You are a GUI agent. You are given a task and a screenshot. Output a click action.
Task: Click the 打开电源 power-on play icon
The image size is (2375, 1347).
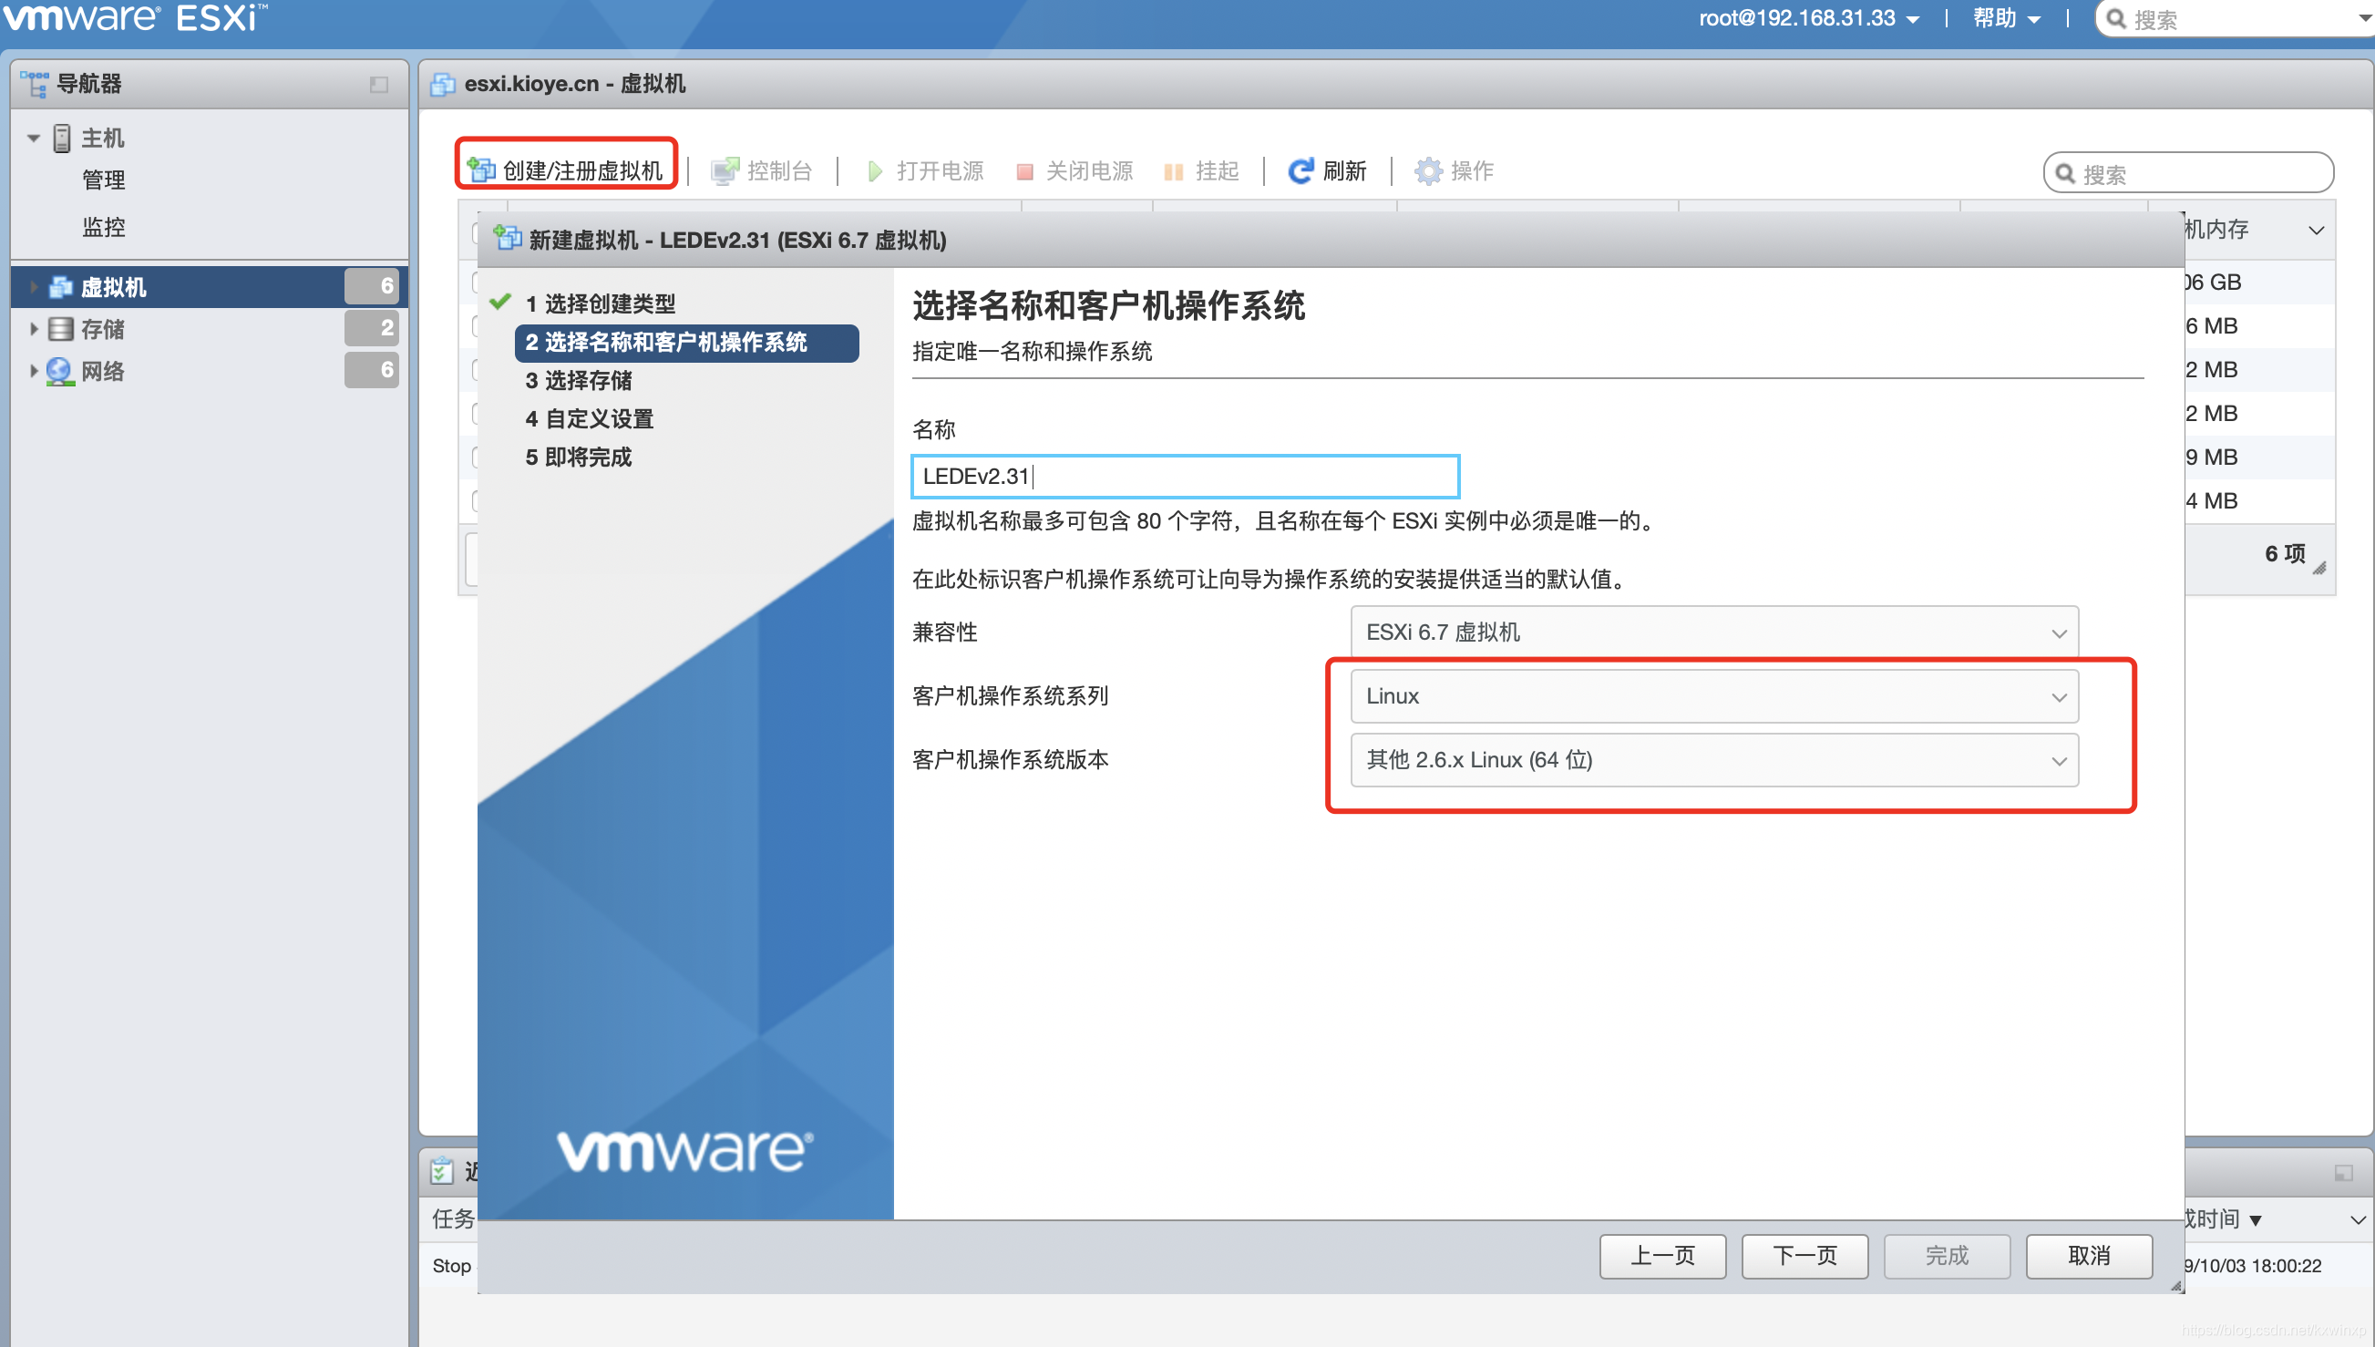875,171
